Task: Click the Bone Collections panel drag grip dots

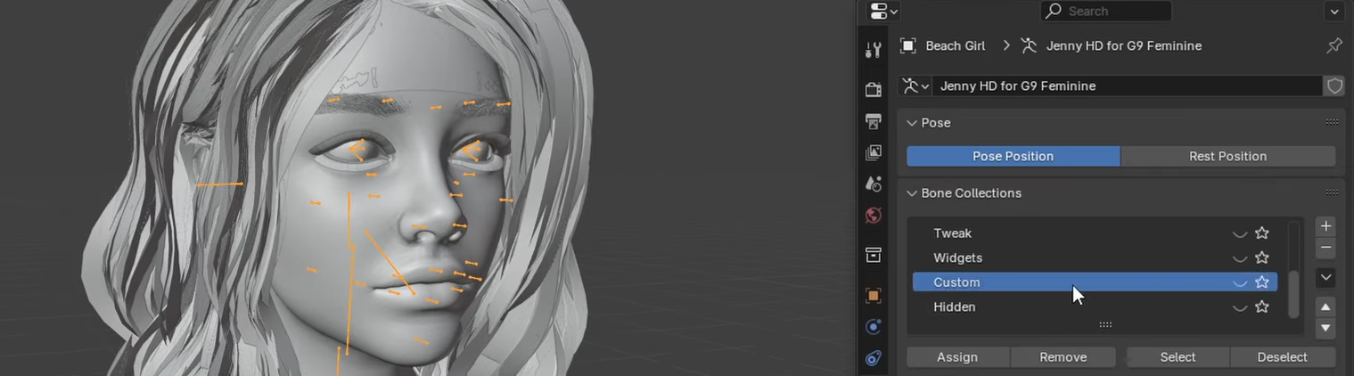Action: [x=1332, y=192]
